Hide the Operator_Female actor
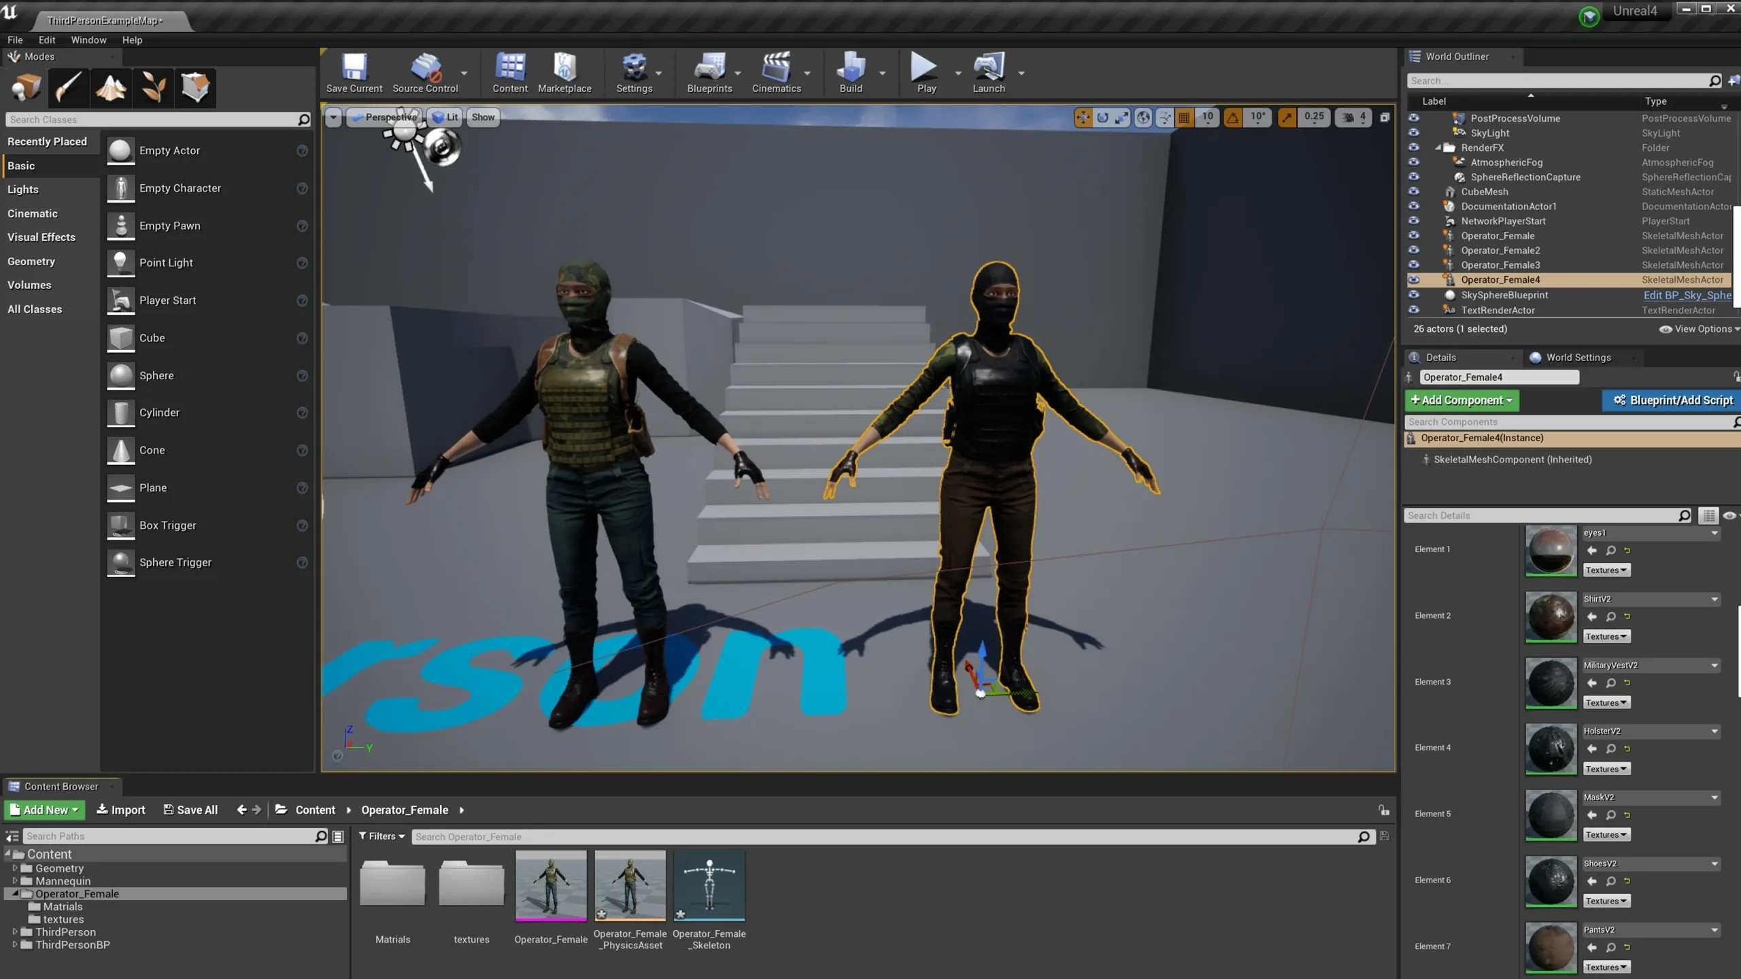The image size is (1741, 979). (x=1414, y=235)
